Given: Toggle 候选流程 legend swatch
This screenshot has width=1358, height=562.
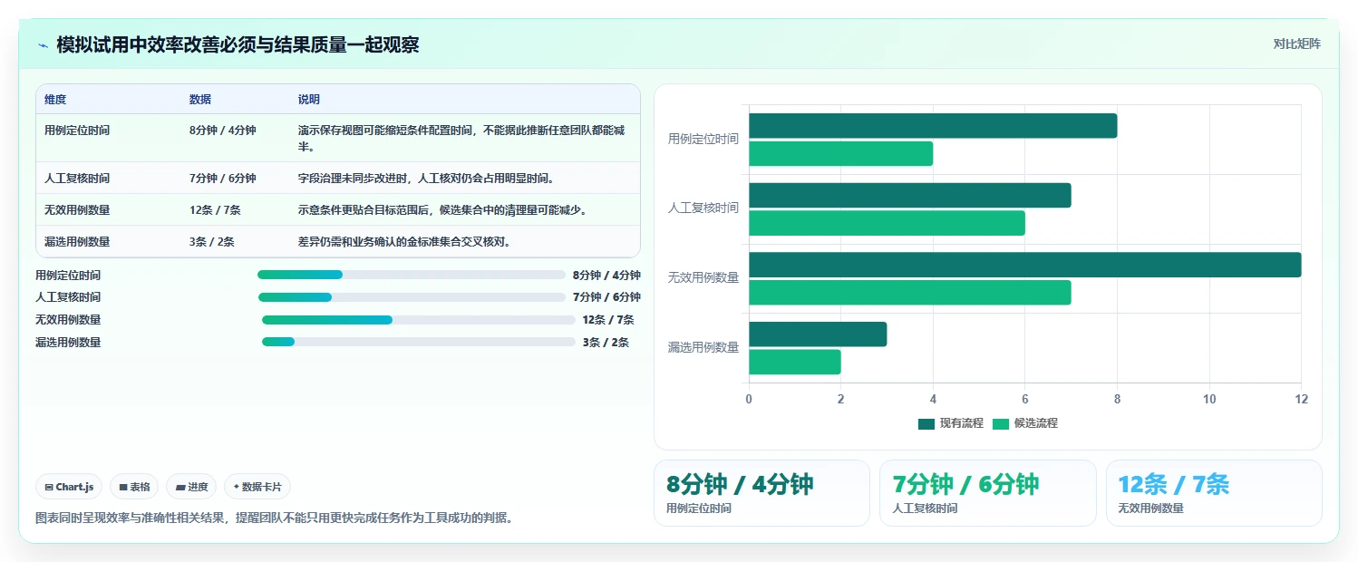Looking at the screenshot, I should (1001, 423).
